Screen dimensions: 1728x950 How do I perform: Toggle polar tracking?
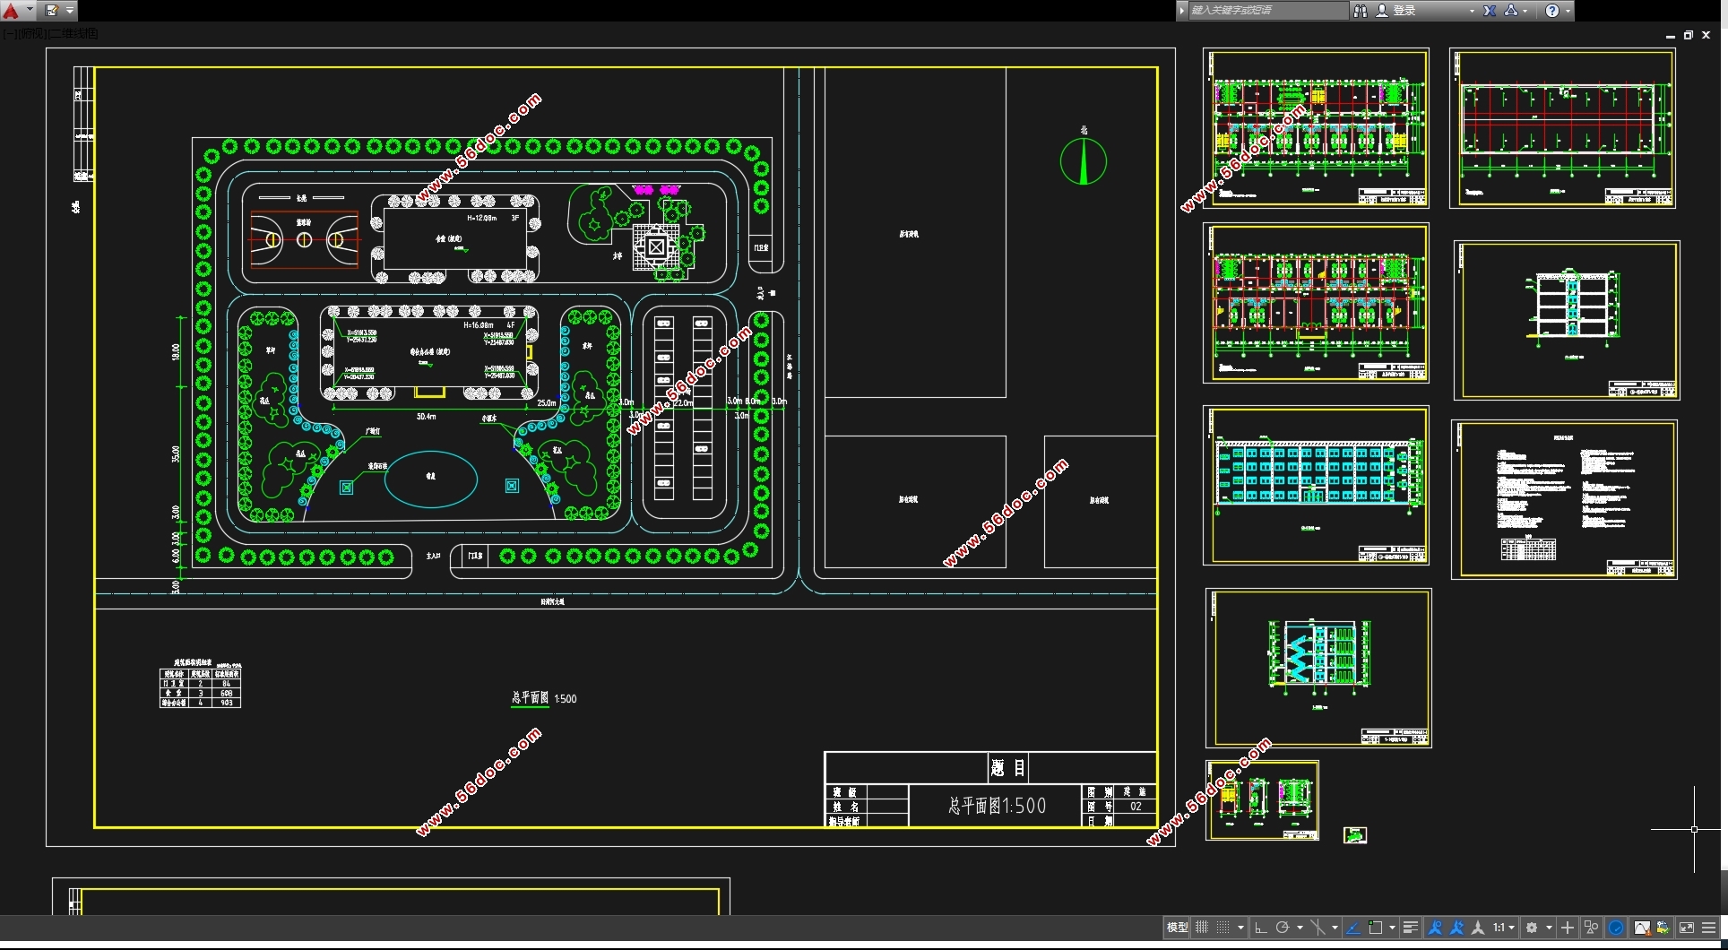1283,928
